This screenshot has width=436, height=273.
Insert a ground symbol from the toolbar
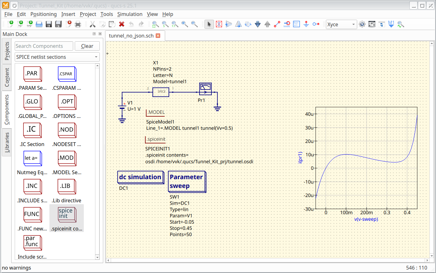pyautogui.click(x=306, y=24)
